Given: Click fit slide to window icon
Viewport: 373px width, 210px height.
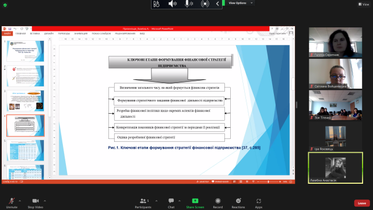Looking at the screenshot, I should (x=290, y=181).
